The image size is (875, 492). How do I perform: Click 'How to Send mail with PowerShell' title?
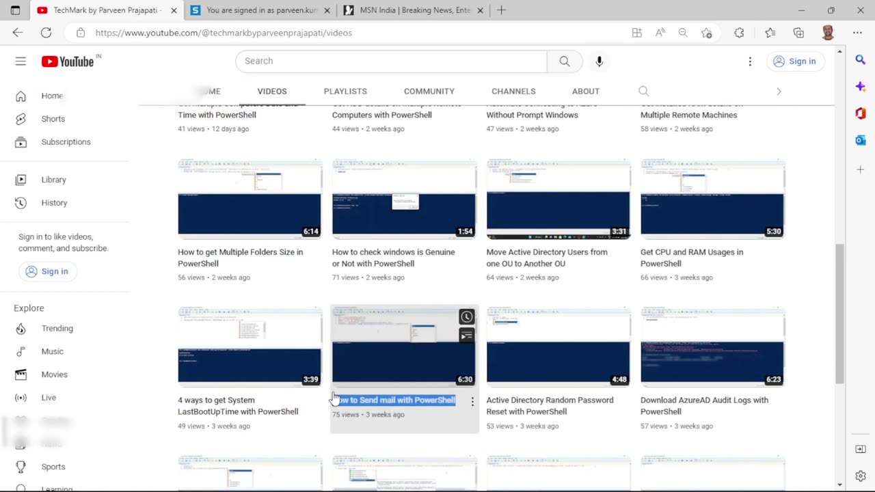point(394,400)
